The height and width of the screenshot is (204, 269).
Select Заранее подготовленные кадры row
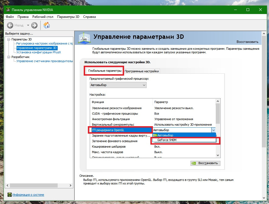coord(121,136)
